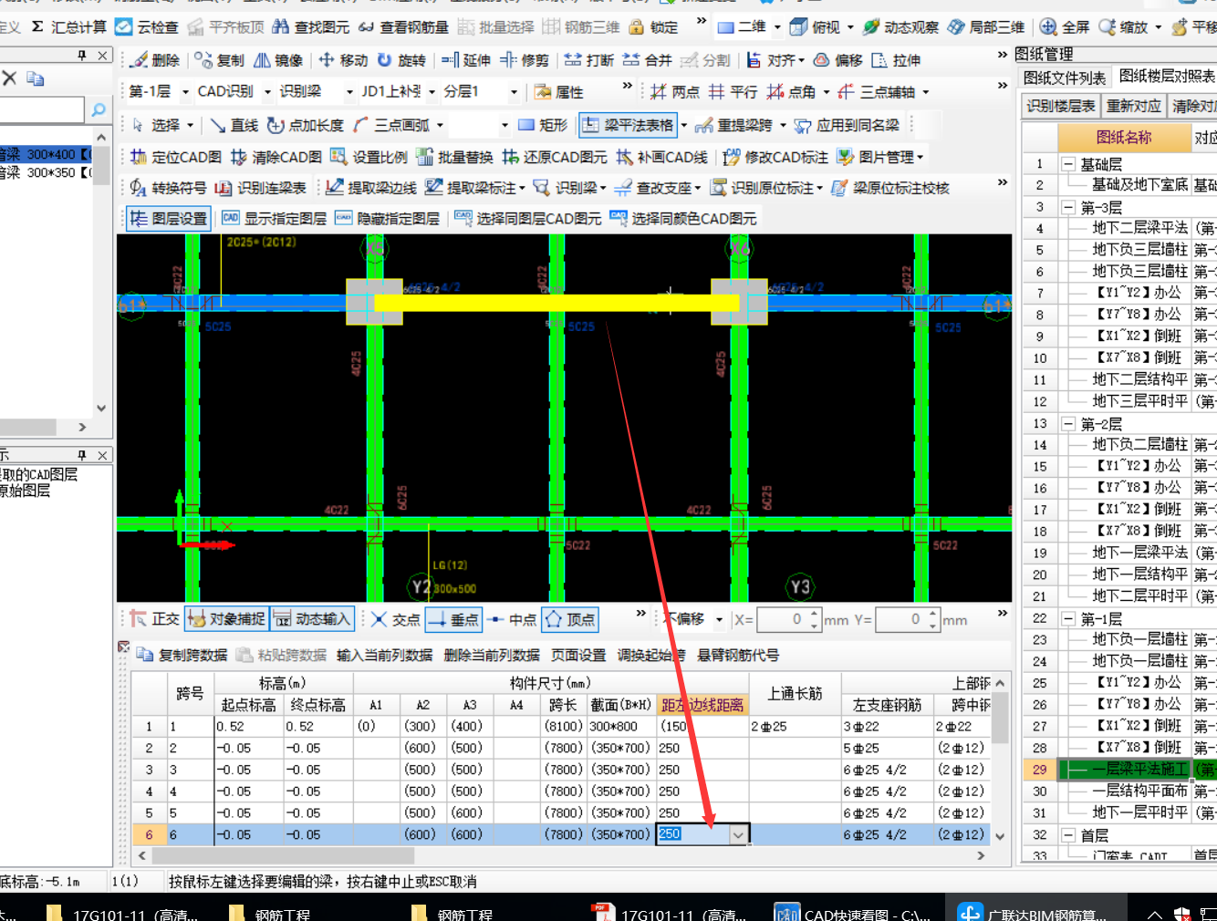This screenshot has height=921, width=1217.
Task: Toggle 顶点 vertex snap
Action: click(x=570, y=619)
